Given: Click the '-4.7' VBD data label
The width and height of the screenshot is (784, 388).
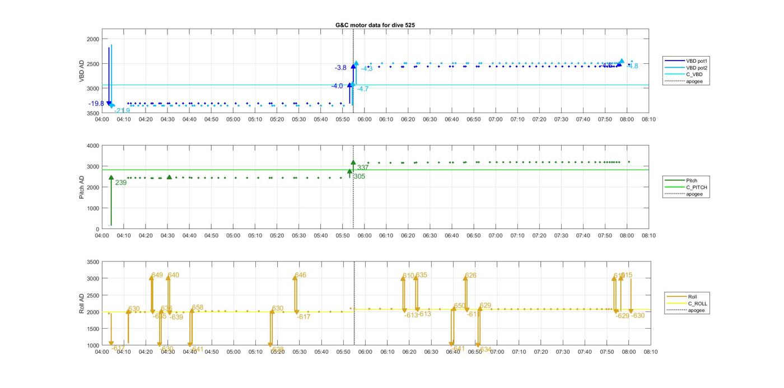Looking at the screenshot, I should pyautogui.click(x=363, y=89).
